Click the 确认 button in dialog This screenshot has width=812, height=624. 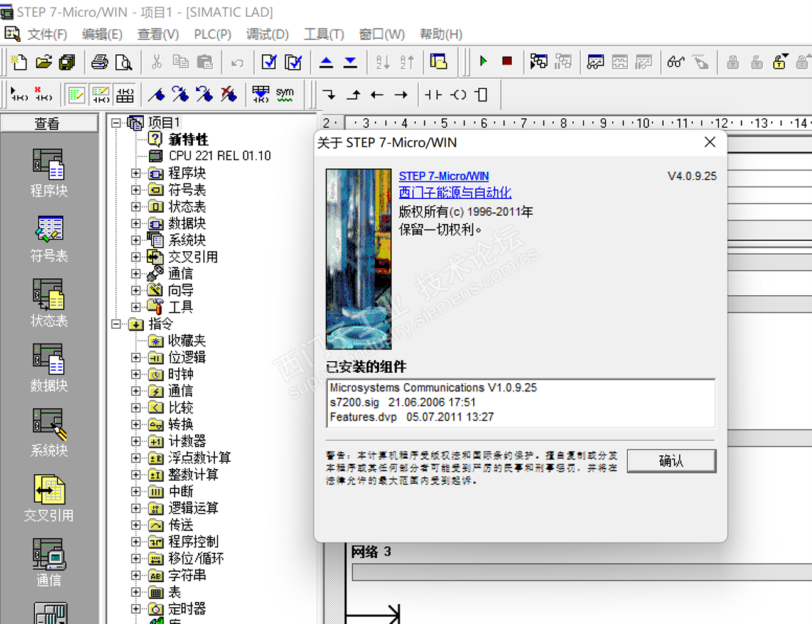pos(670,461)
